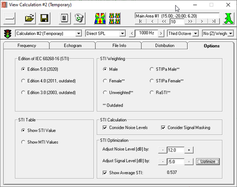Screen dimensions: 237x187
Task: Switch to the File Info tab
Action: coord(119,45)
